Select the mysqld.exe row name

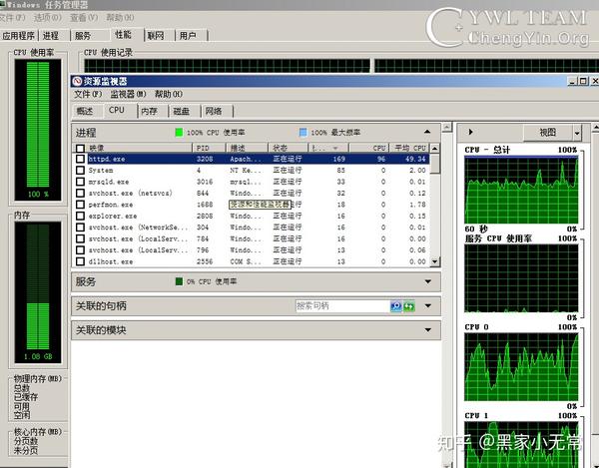click(x=109, y=182)
